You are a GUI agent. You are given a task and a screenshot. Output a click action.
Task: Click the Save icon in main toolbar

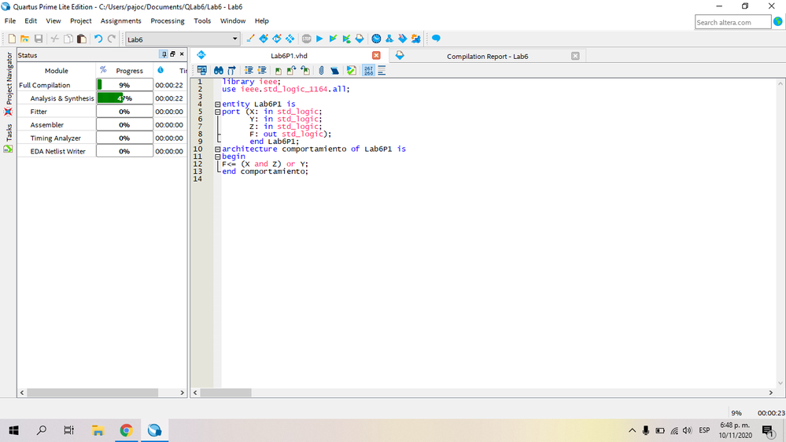click(39, 39)
